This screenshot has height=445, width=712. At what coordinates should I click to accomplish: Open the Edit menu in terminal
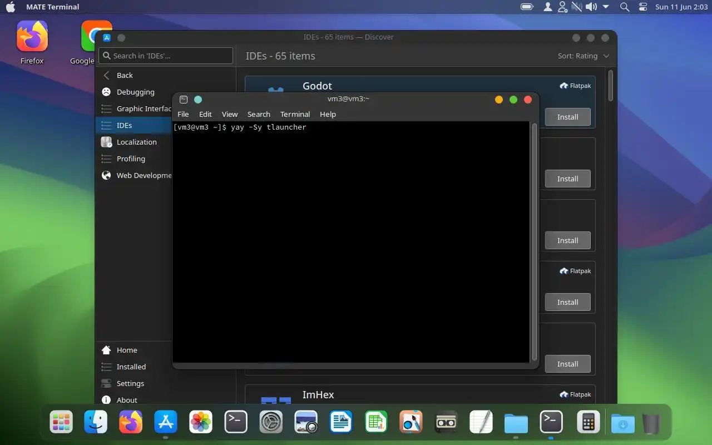[206, 114]
